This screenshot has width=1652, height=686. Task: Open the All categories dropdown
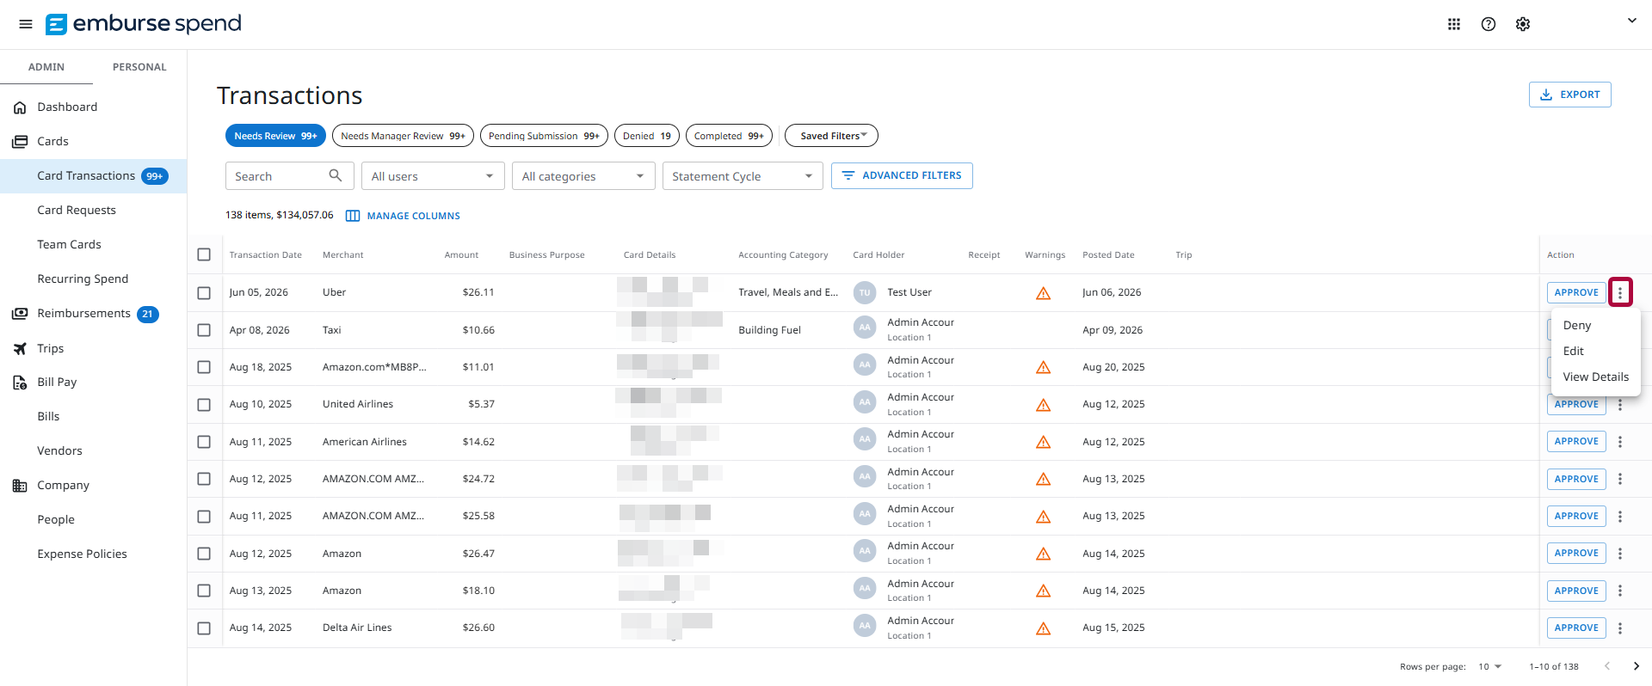coord(583,175)
